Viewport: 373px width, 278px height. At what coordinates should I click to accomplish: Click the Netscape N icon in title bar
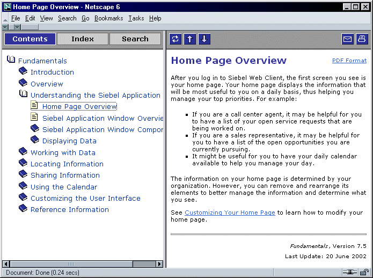(x=8, y=6)
